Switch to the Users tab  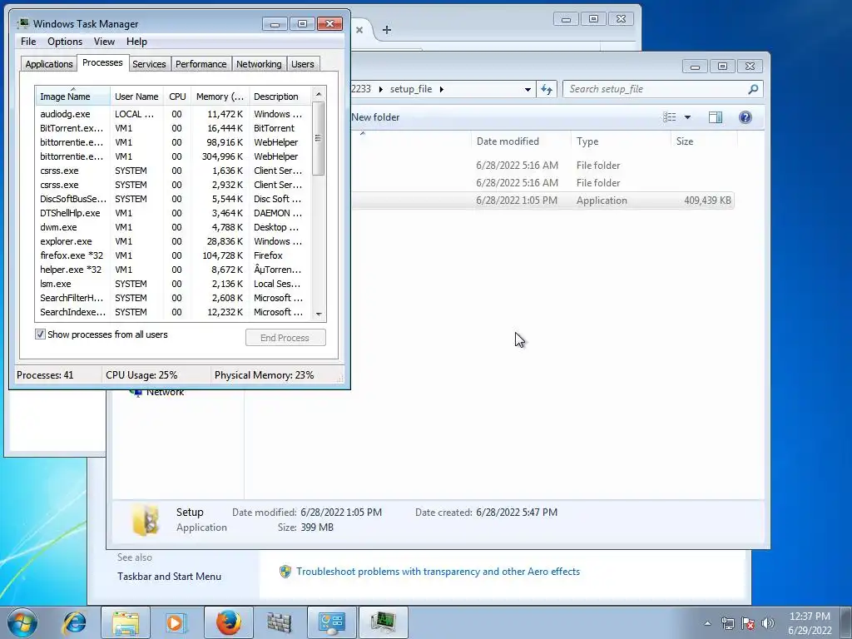tap(303, 64)
